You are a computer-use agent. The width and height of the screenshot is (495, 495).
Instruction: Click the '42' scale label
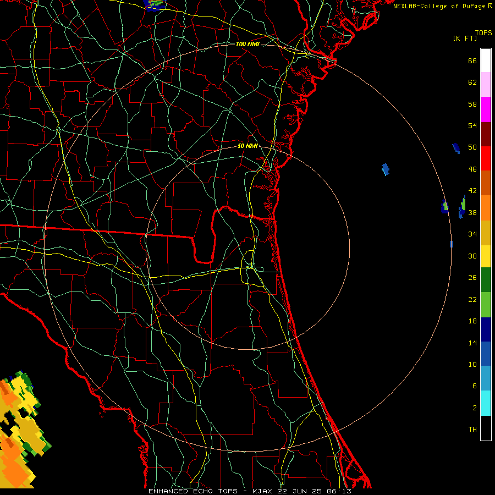(472, 191)
